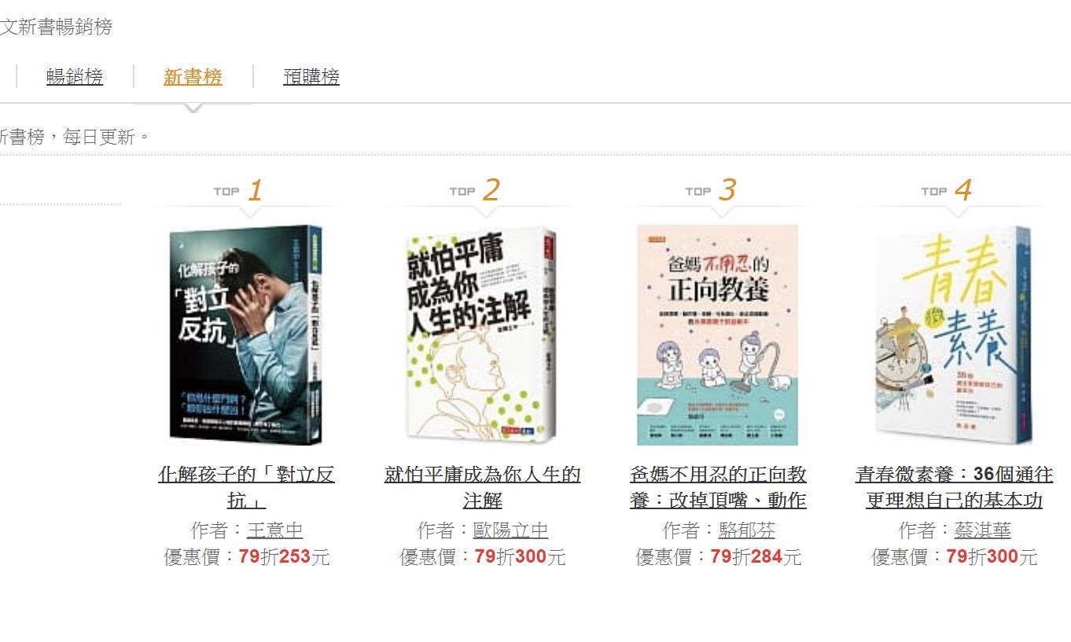Click the TOP 2 ranking badge
1071x642 pixels.
pyautogui.click(x=475, y=190)
